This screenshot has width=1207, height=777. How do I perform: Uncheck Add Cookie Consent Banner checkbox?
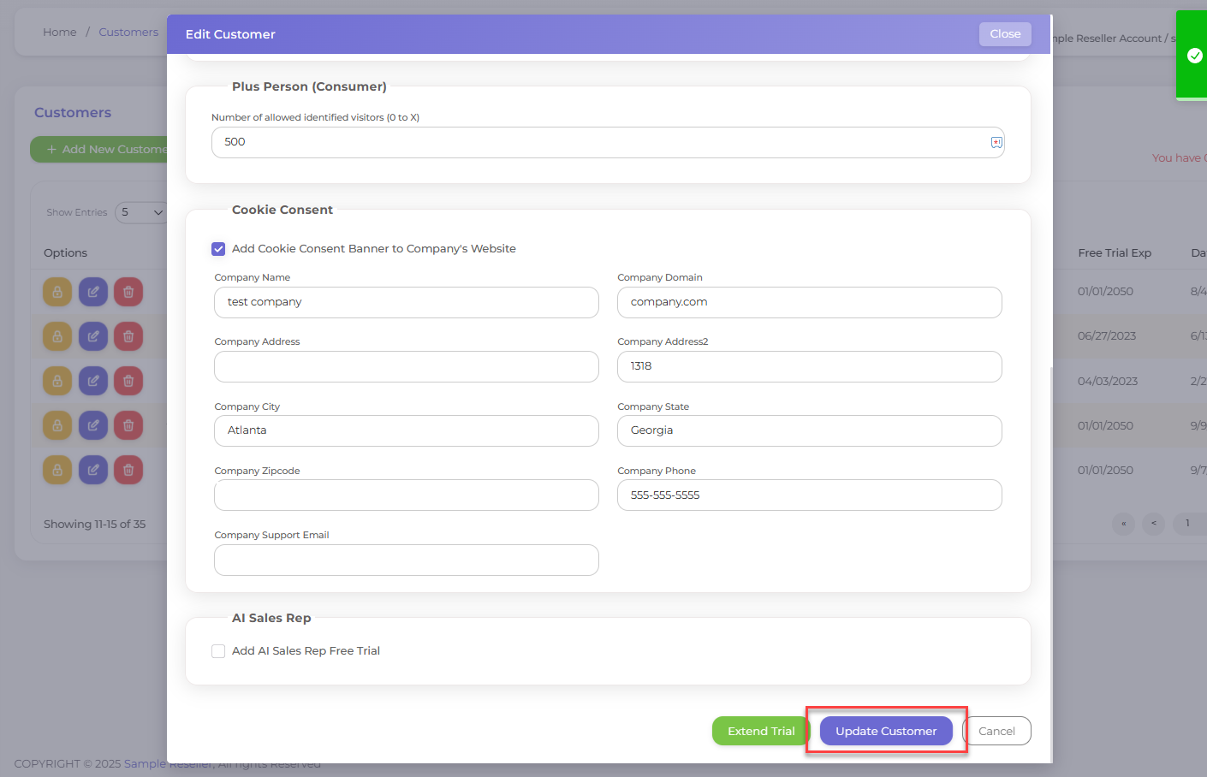click(218, 249)
